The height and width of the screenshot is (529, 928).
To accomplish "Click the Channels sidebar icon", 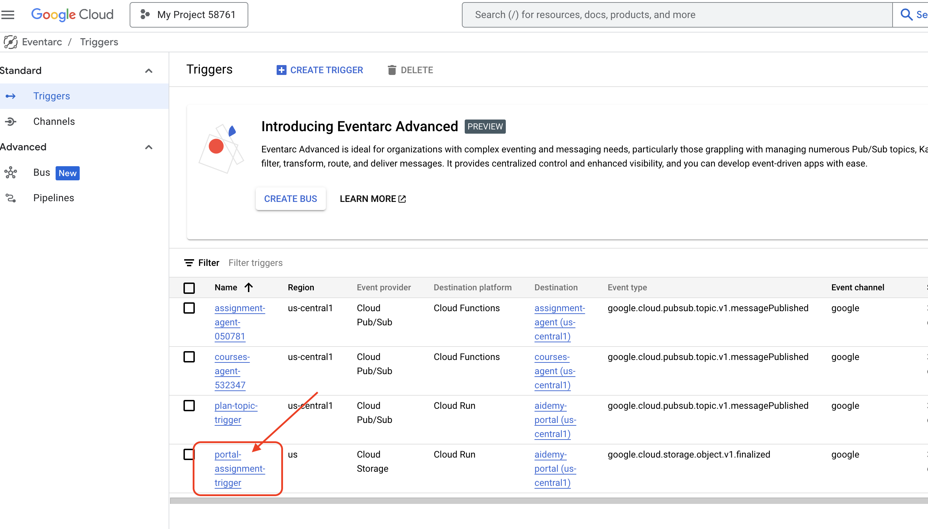I will point(10,122).
